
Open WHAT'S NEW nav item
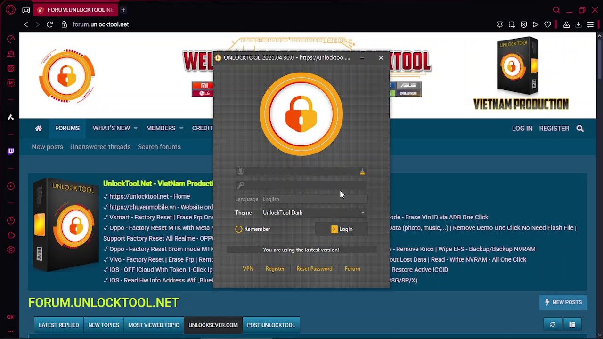[111, 128]
